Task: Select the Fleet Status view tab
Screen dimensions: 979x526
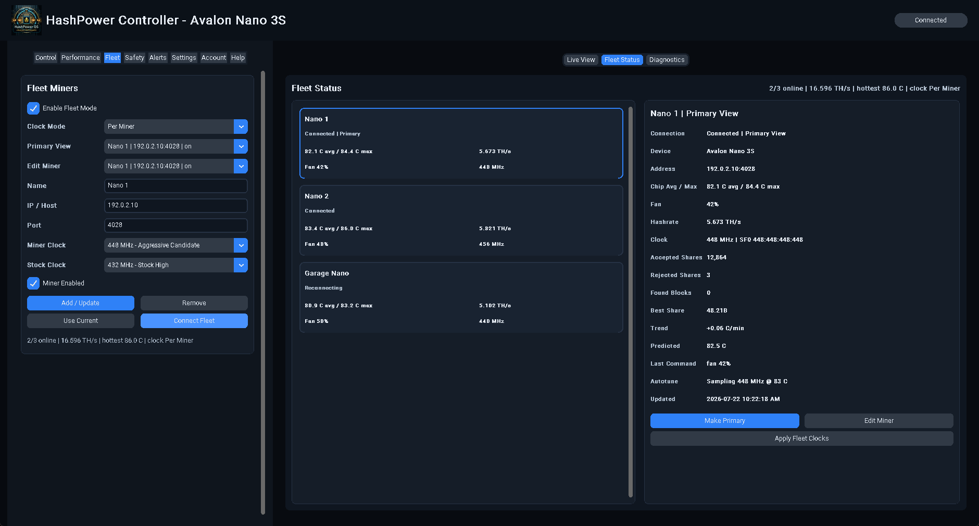Action: point(622,60)
